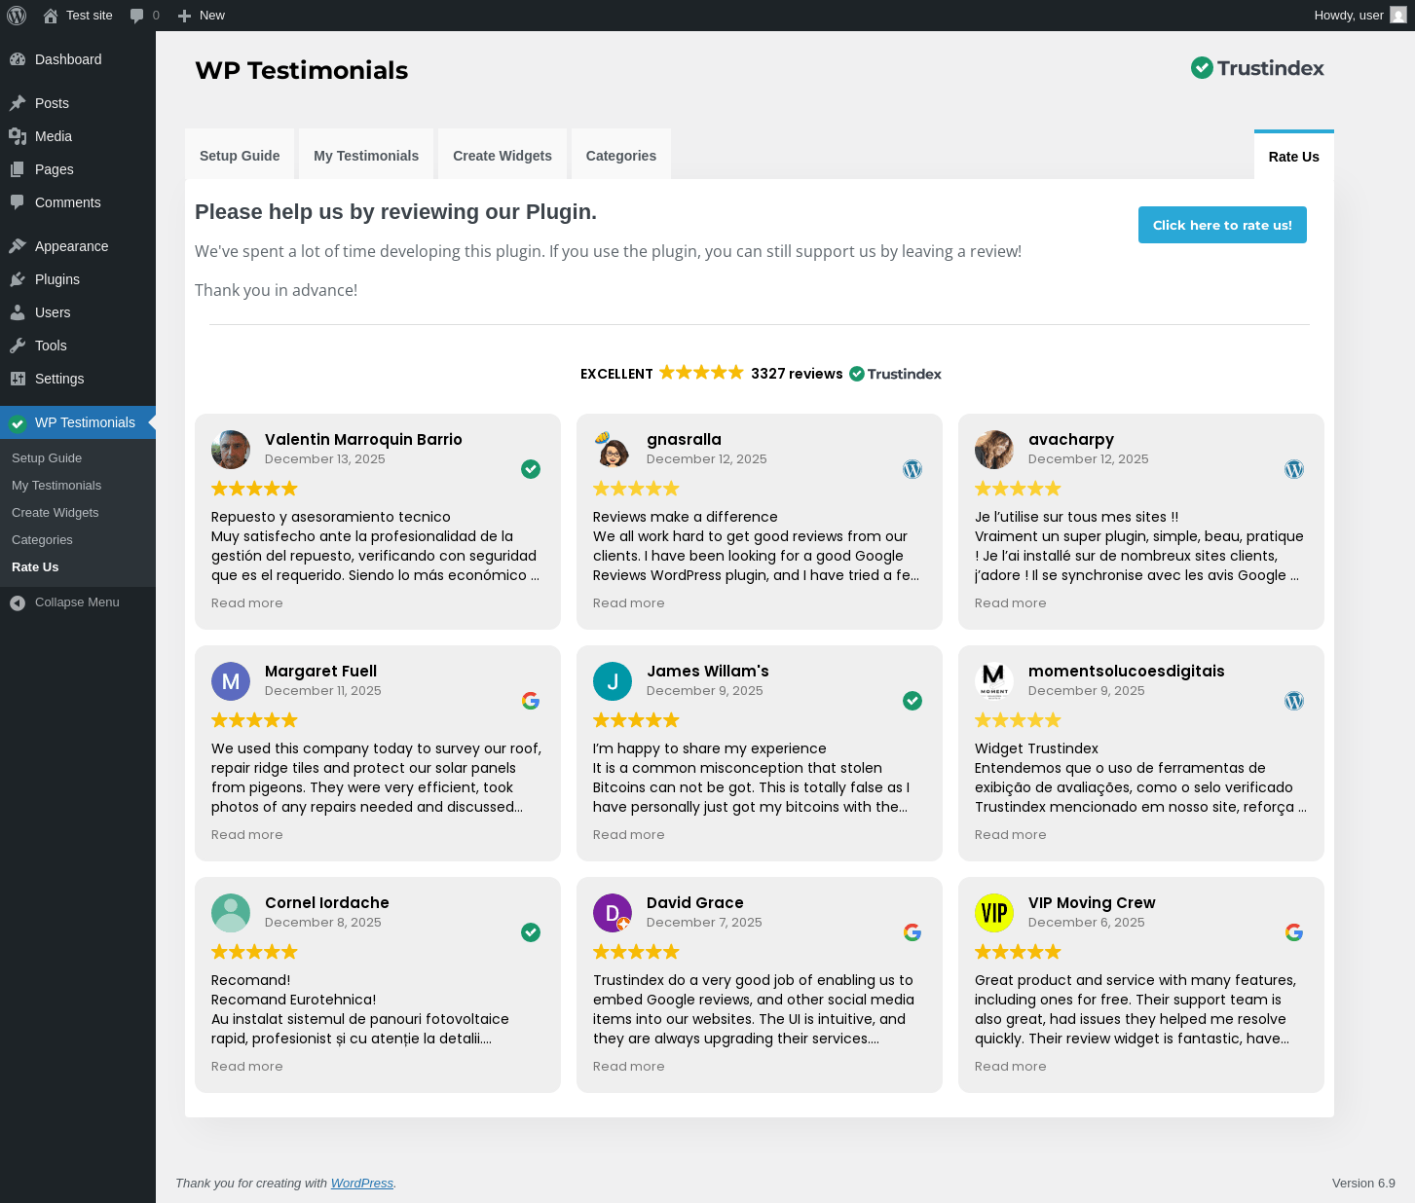
Task: Open Create Widgets in the sidebar submenu
Action: [56, 513]
